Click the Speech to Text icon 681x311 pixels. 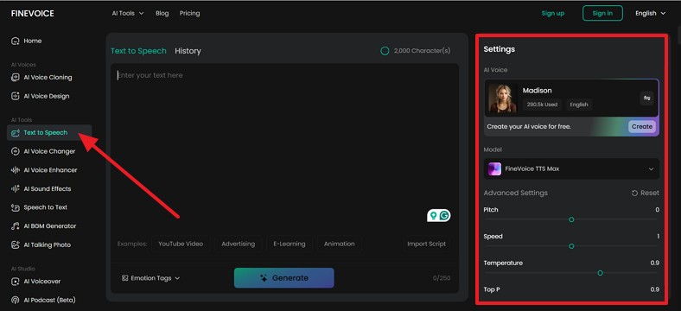click(16, 207)
